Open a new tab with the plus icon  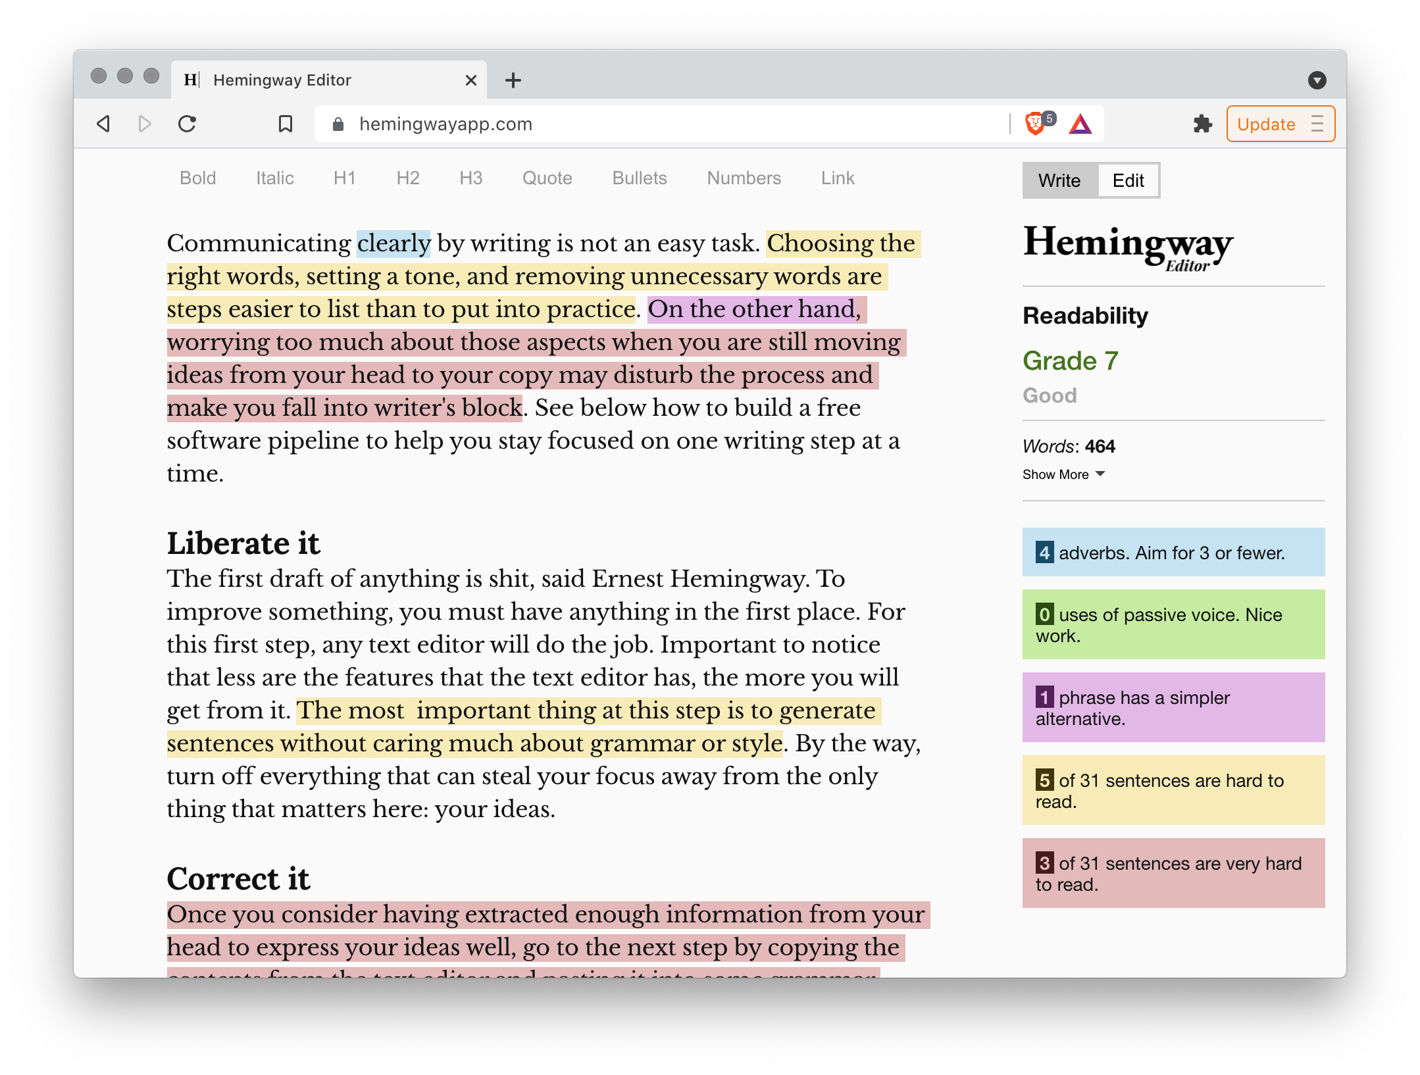pos(513,80)
